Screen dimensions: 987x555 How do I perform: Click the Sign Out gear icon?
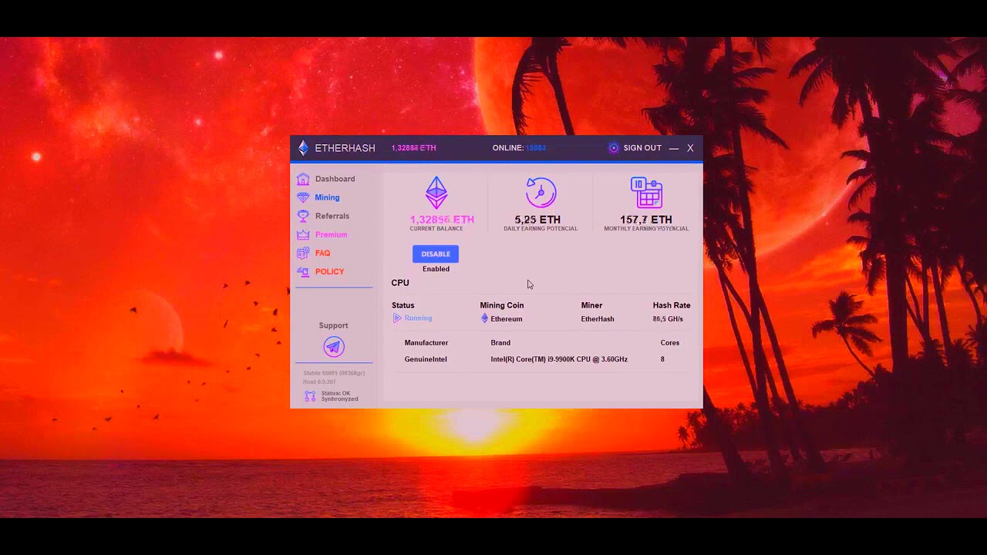614,148
